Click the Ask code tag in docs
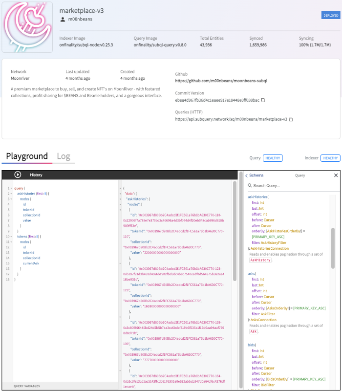Image resolution: width=342 pixels, height=392 pixels. (253, 331)
